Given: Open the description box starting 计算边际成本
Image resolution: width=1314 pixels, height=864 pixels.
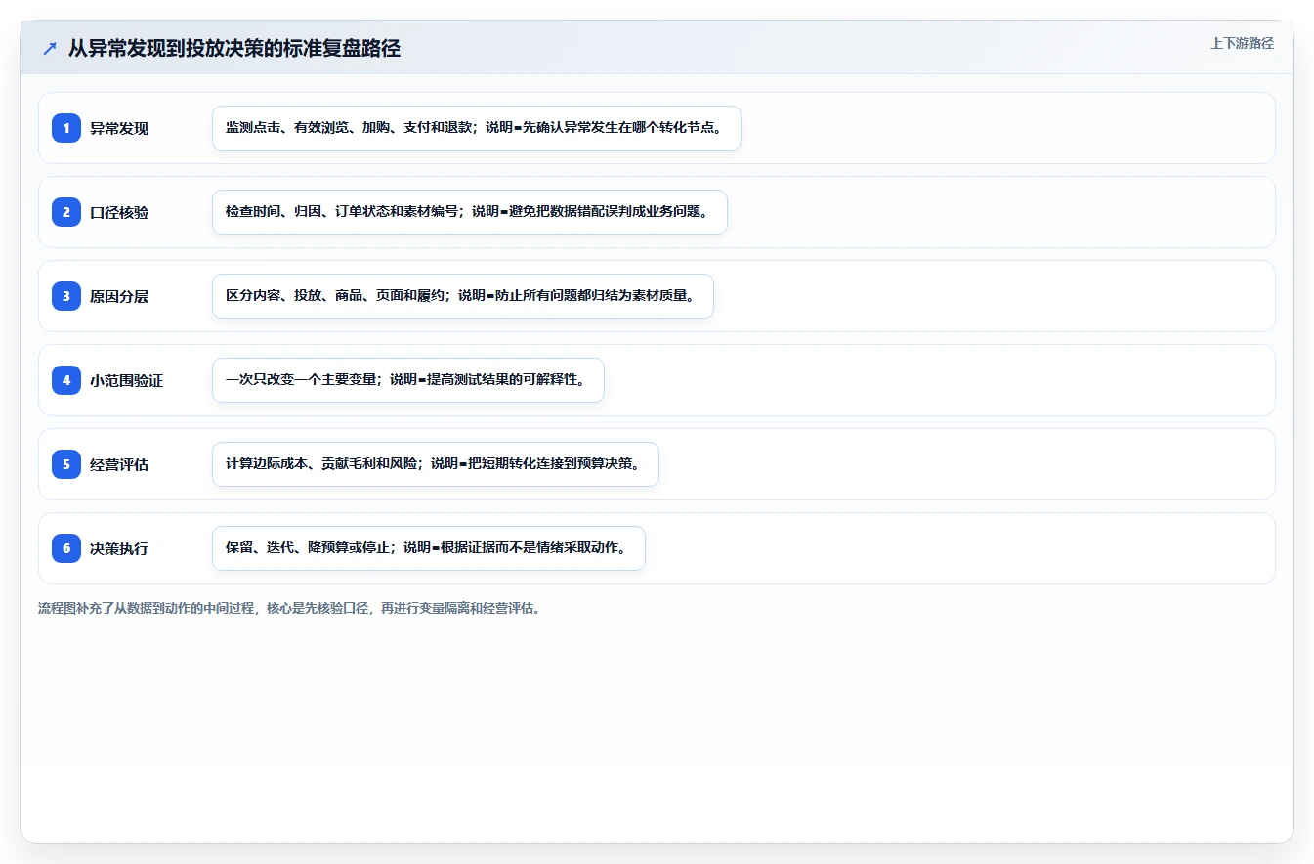Looking at the screenshot, I should (x=436, y=464).
